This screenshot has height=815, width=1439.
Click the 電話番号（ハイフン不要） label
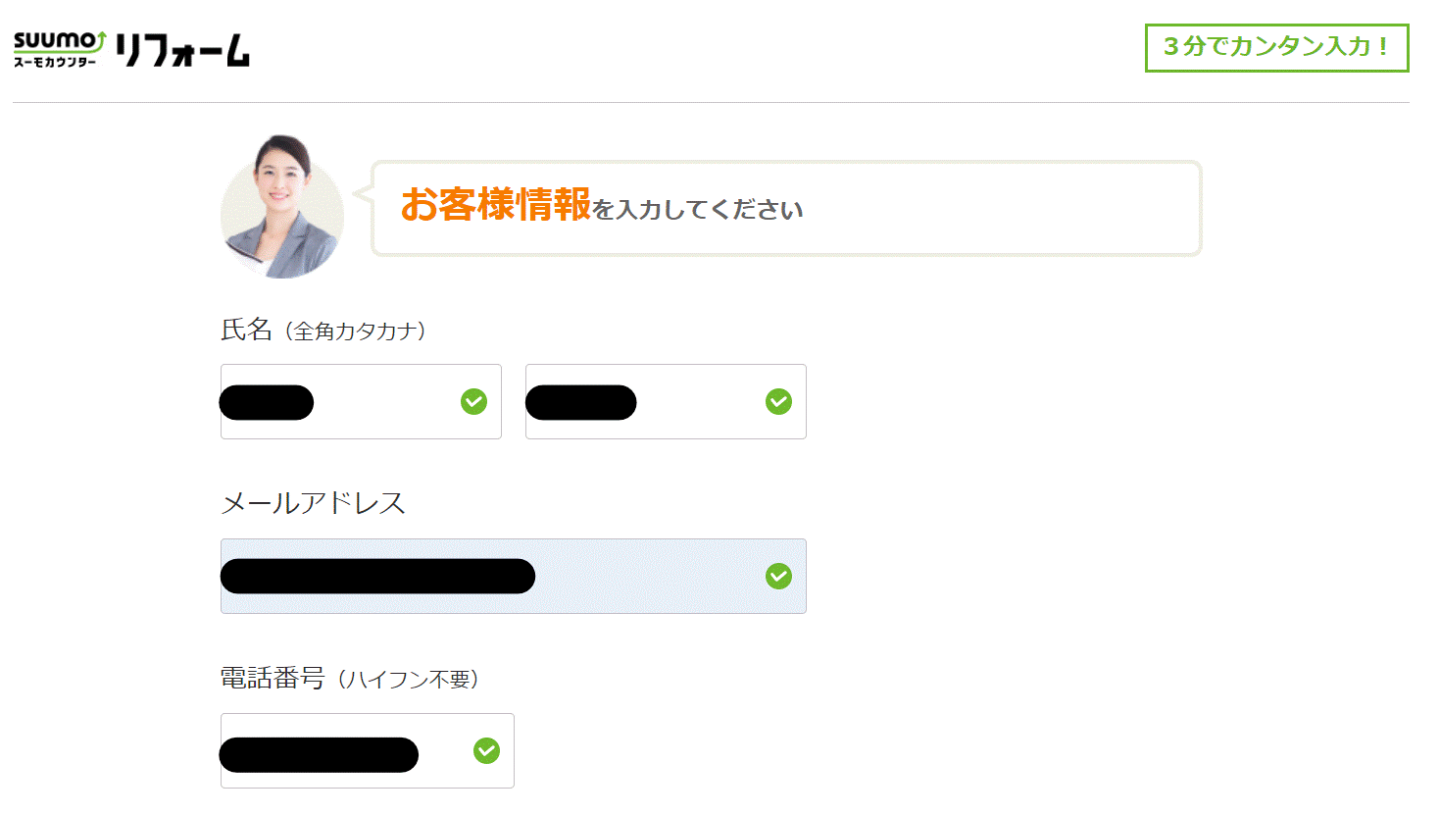[350, 679]
